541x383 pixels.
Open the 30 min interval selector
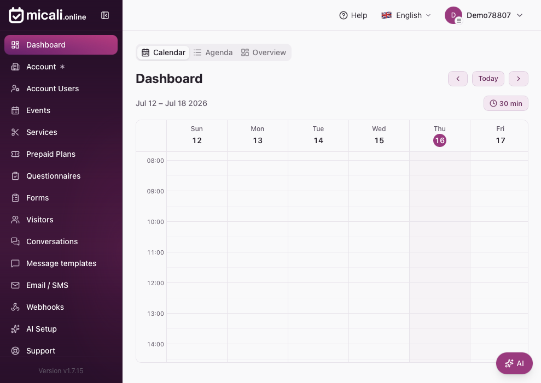click(506, 103)
